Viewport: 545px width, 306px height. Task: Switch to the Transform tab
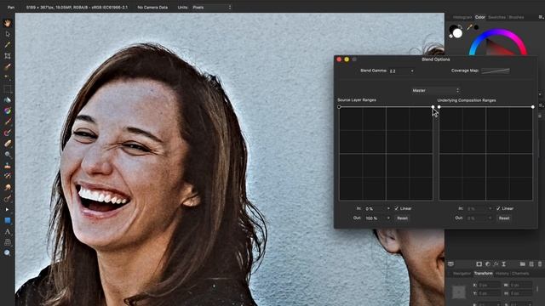[x=484, y=274]
